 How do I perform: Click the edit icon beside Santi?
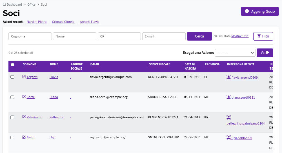tap(24, 137)
